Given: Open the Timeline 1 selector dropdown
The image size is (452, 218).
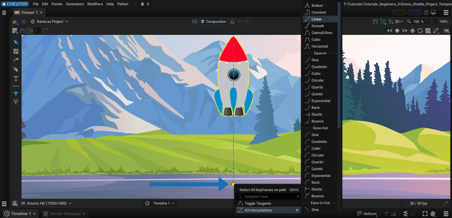Looking at the screenshot, I should pyautogui.click(x=160, y=203).
